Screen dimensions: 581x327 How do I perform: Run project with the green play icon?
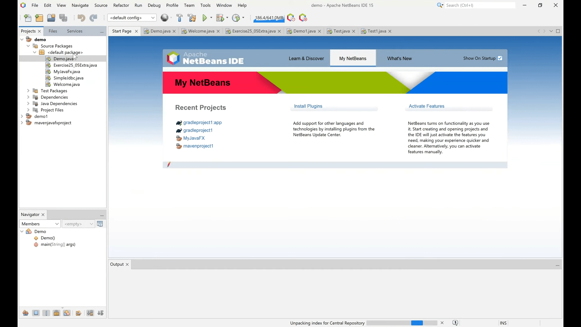[x=205, y=18]
